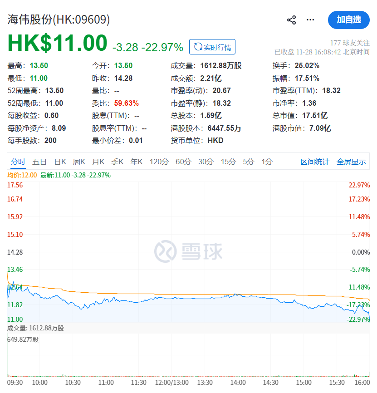The image size is (377, 393).
Task: Select the 1分 interval tab
Action: (x=267, y=162)
